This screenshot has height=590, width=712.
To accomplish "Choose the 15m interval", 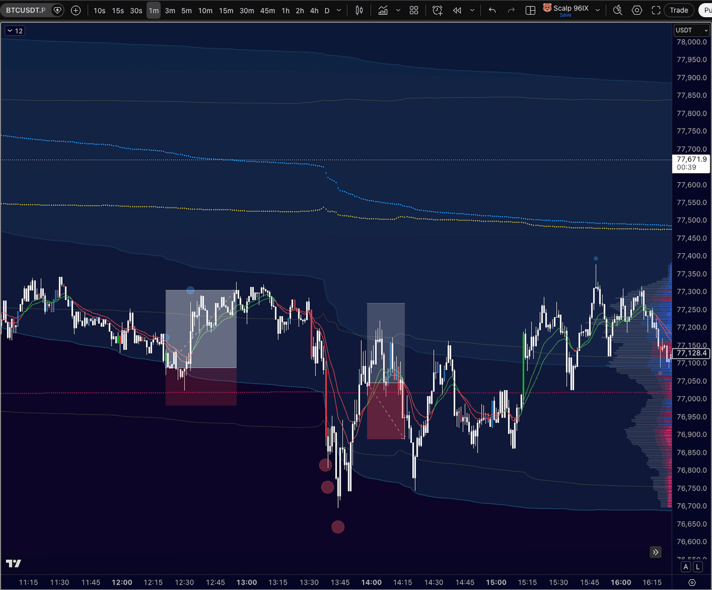I will point(226,10).
